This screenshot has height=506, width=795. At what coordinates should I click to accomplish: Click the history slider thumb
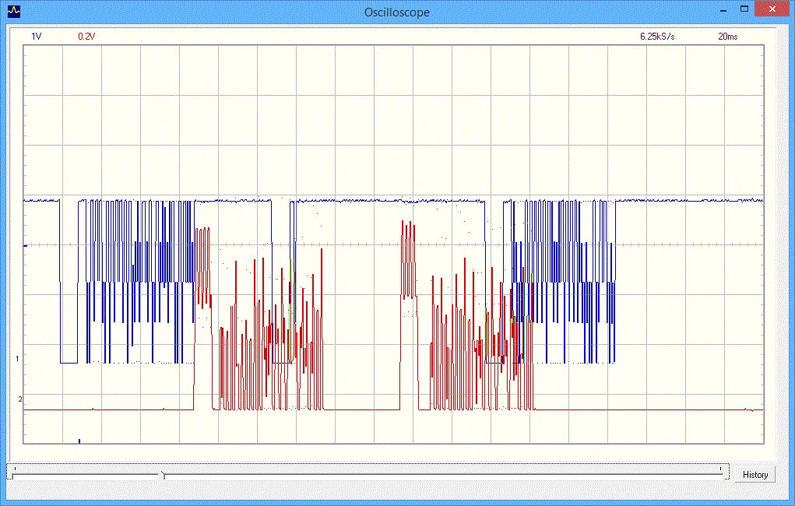pyautogui.click(x=162, y=474)
